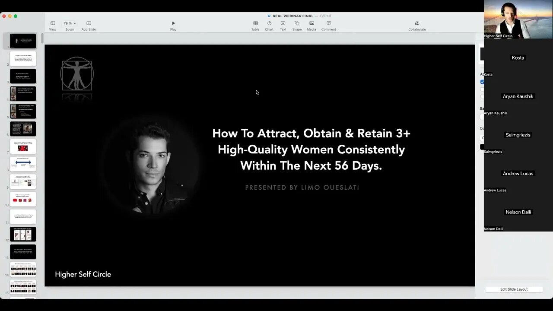
Task: Click the slide navigator scrollbar handle
Action: pos(42,38)
